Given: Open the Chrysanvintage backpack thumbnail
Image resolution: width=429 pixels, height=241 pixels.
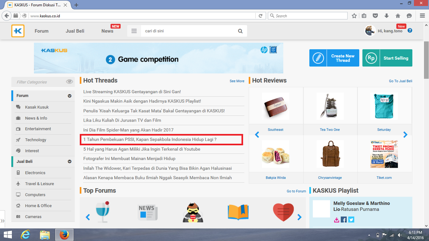Looking at the screenshot, I should (330, 154).
